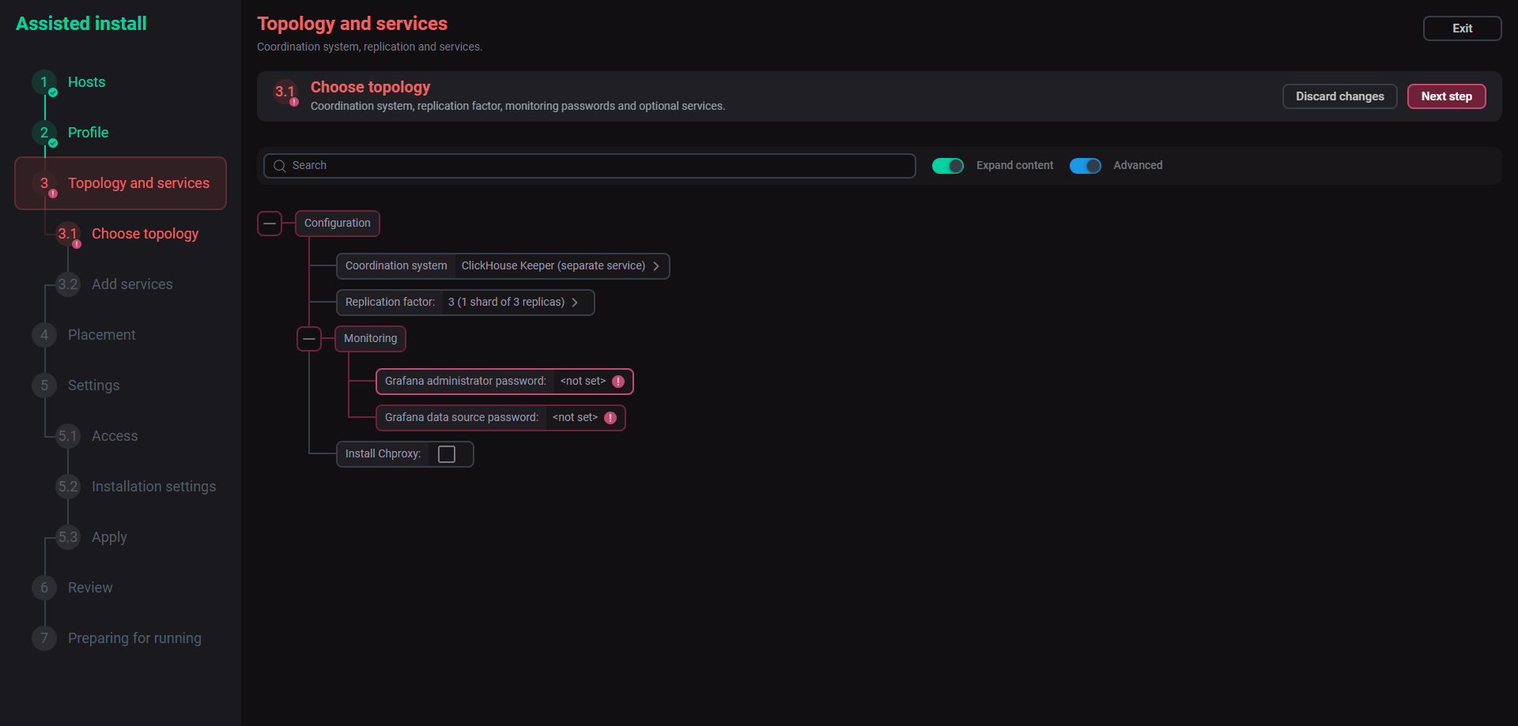Click the step 4 Placement circle icon
1518x726 pixels.
click(x=44, y=335)
